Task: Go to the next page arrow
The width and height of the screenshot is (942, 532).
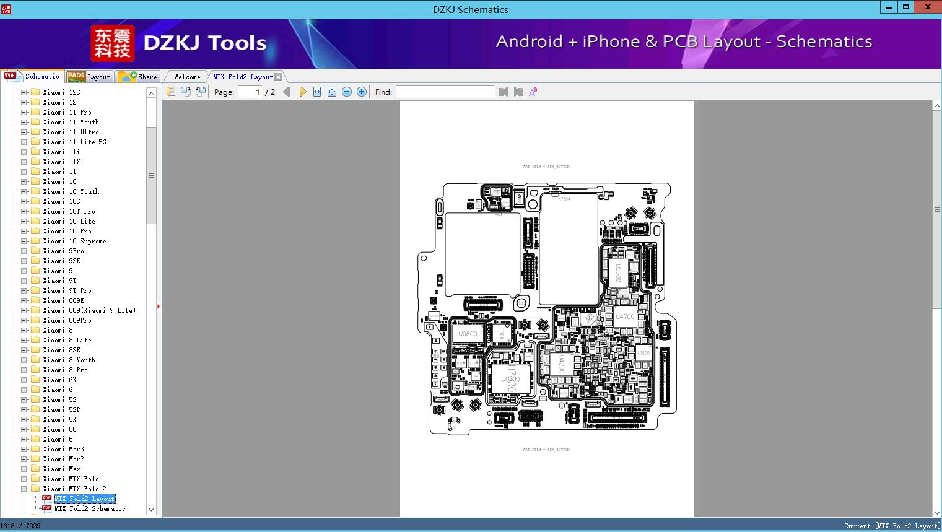Action: (x=302, y=92)
